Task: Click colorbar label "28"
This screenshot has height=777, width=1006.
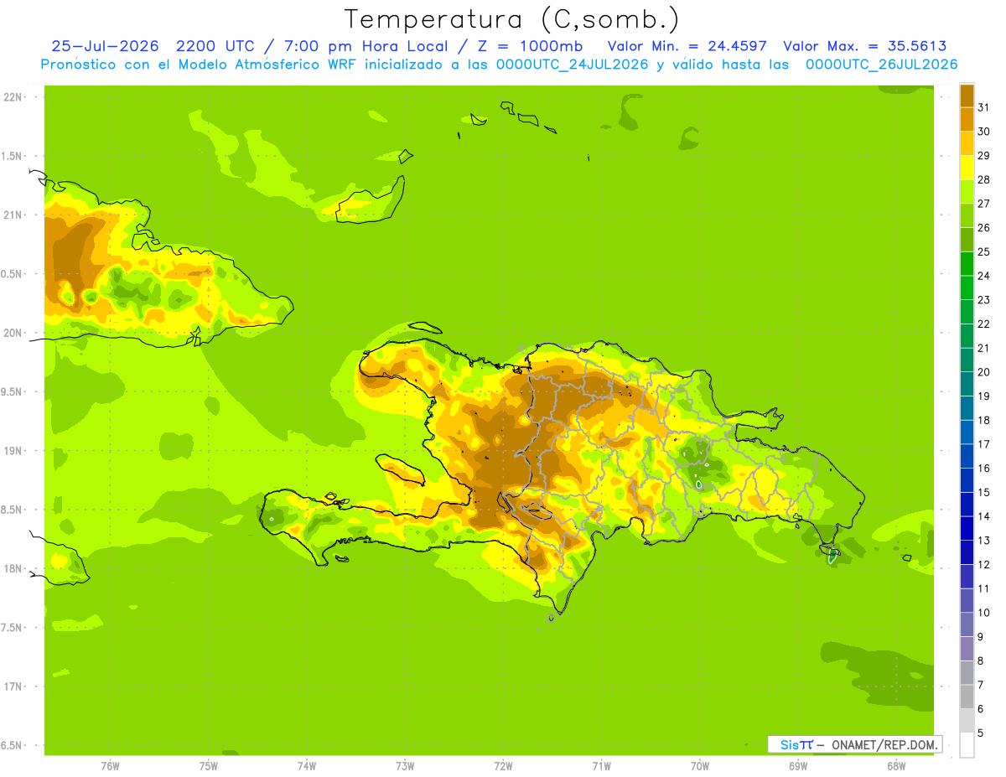Action: coord(984,179)
